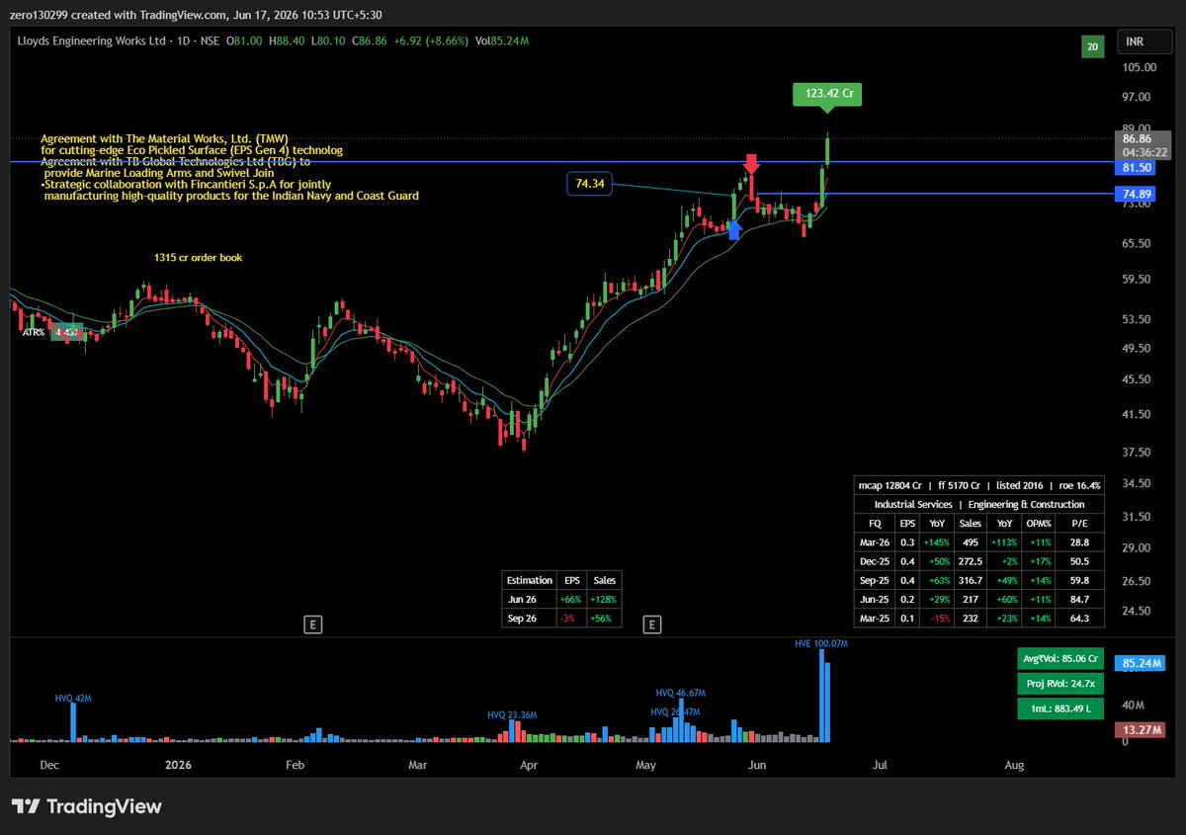Click the '1315 cr order book' annotation
The height and width of the screenshot is (835, 1186).
point(198,258)
